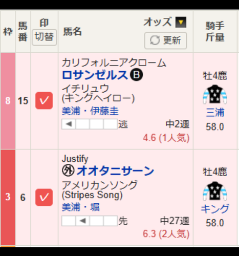Open the オッズ sort dropdown arrow
The height and width of the screenshot is (256, 239).
(x=181, y=22)
